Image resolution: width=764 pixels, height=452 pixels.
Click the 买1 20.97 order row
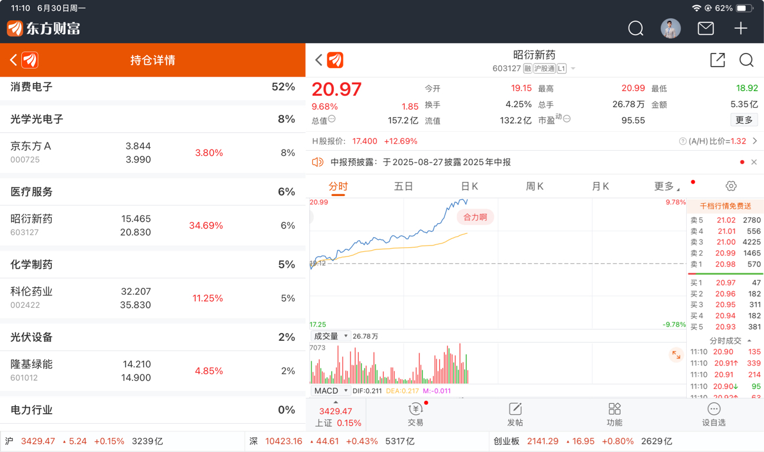726,282
